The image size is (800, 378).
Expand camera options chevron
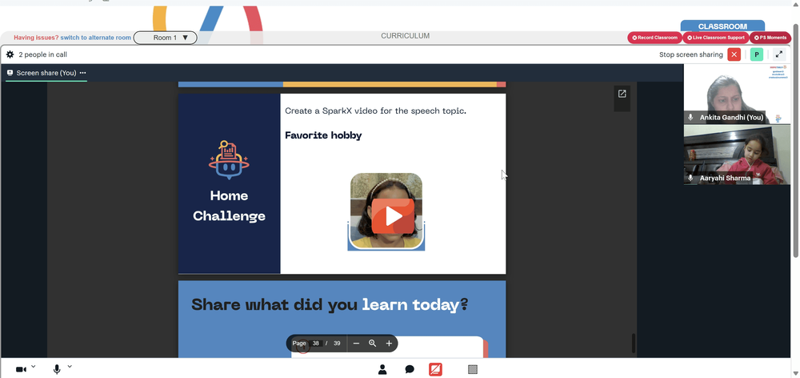pyautogui.click(x=33, y=366)
